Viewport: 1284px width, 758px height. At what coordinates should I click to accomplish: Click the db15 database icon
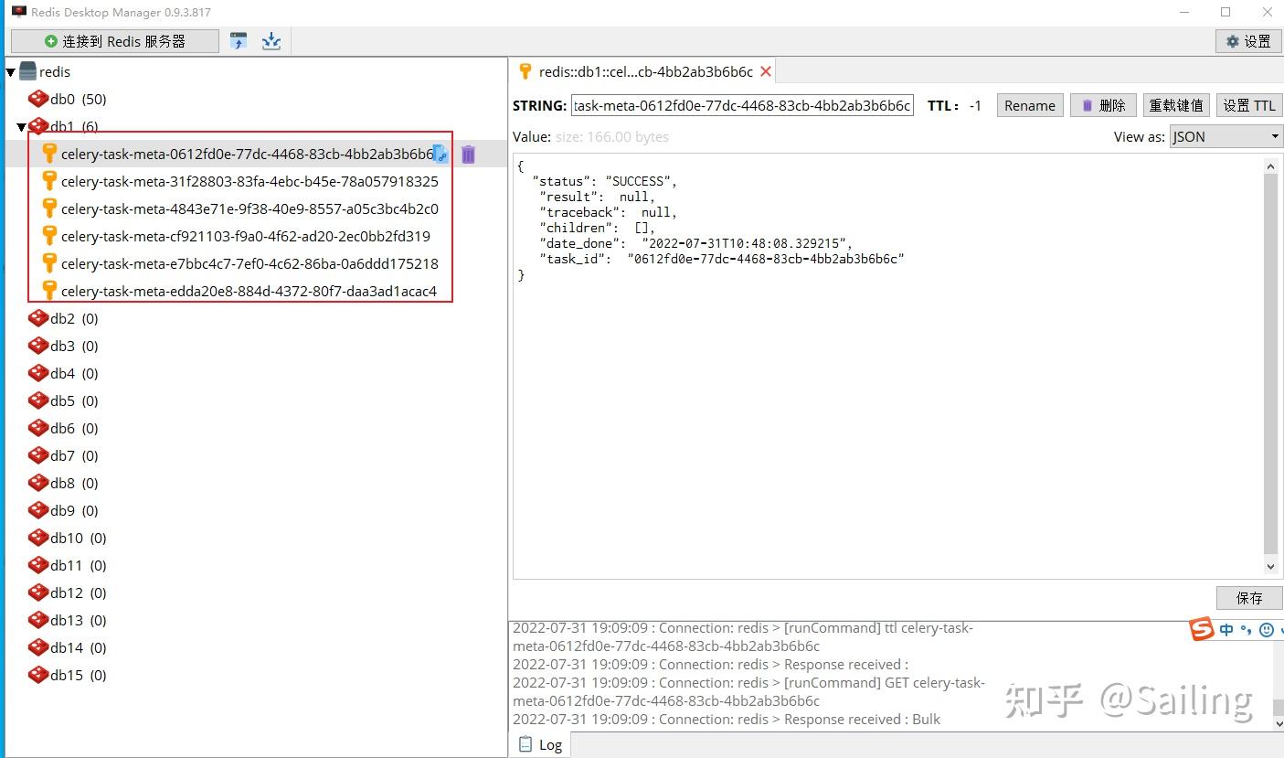[38, 675]
